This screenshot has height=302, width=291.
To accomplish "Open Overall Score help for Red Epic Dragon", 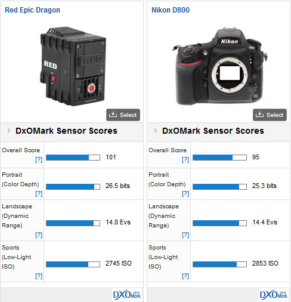I will [39, 159].
